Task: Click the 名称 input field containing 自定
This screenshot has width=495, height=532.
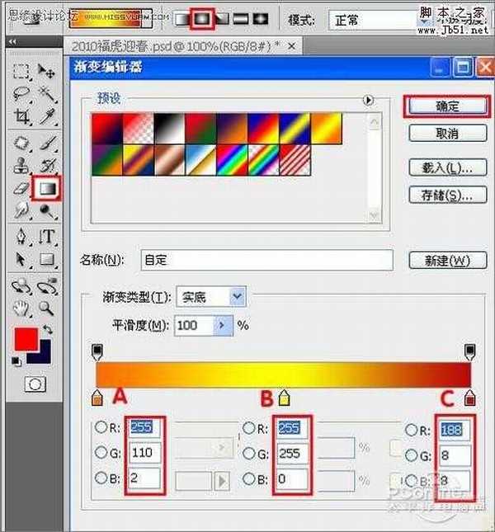Action: pyautogui.click(x=266, y=260)
